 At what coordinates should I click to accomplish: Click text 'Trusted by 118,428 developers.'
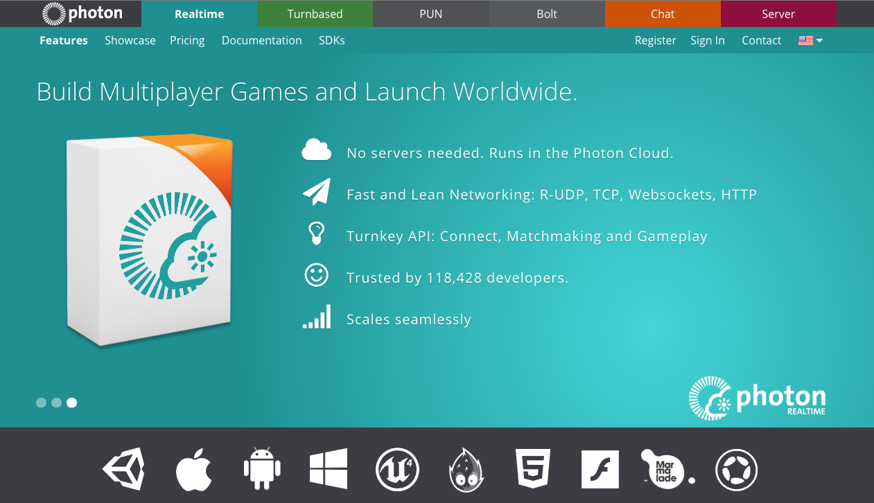457,278
